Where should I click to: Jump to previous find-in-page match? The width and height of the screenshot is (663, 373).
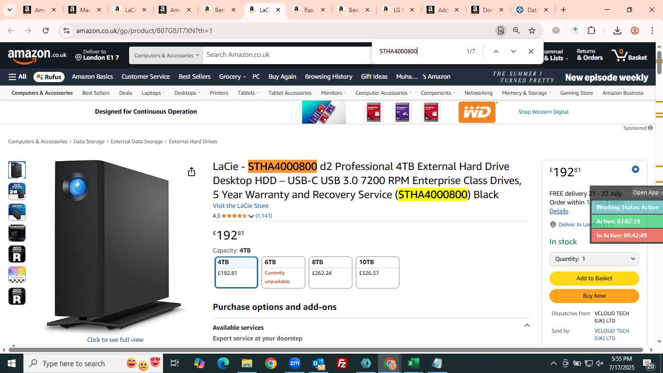coord(496,51)
